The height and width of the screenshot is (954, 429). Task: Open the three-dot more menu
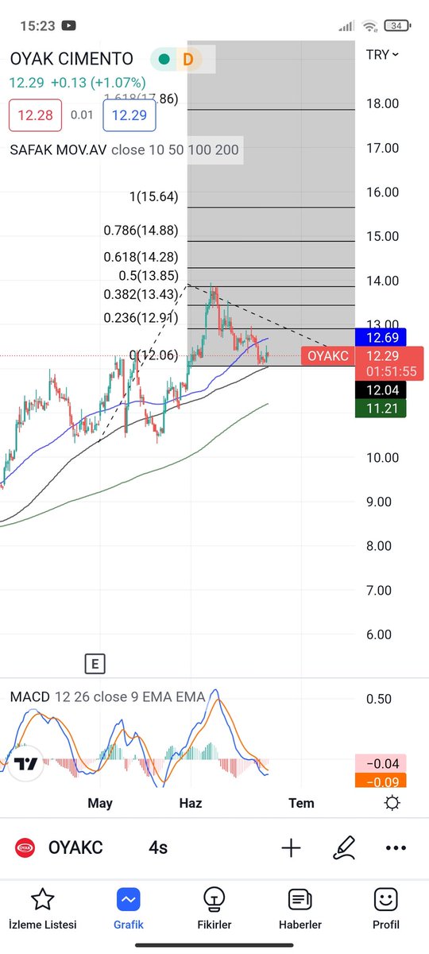(396, 847)
